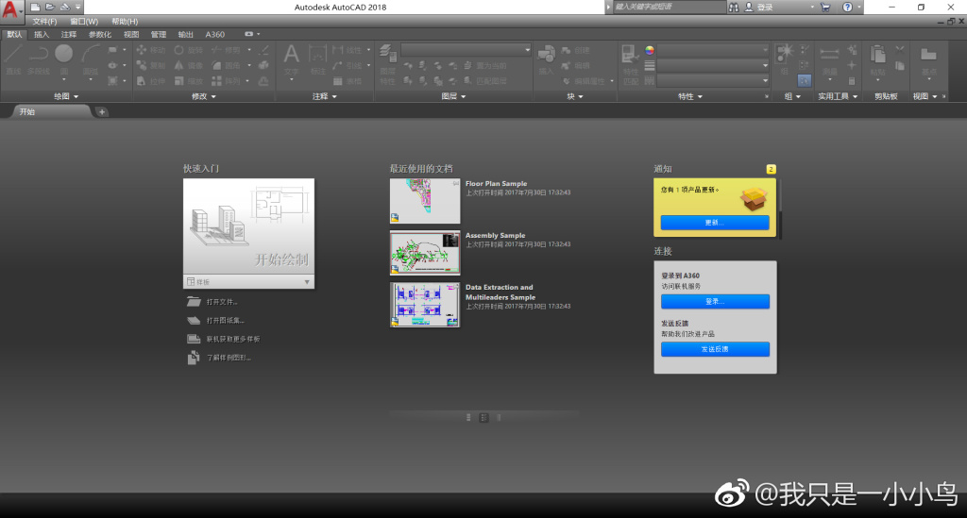The width and height of the screenshot is (967, 518).
Task: Open the AutoCAD application menu A logo
Action: [x=10, y=11]
